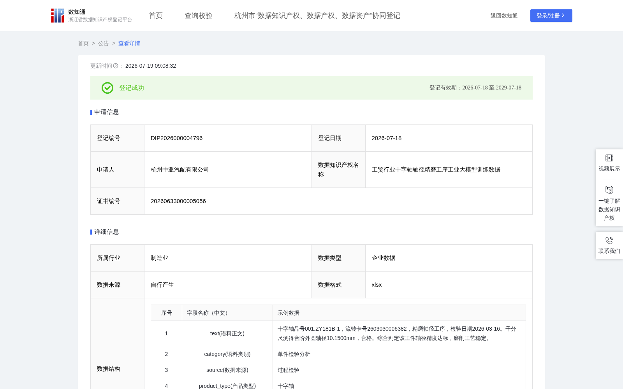Click 公告 in the breadcrumb
Screen dimensions: 623x389
click(104, 43)
